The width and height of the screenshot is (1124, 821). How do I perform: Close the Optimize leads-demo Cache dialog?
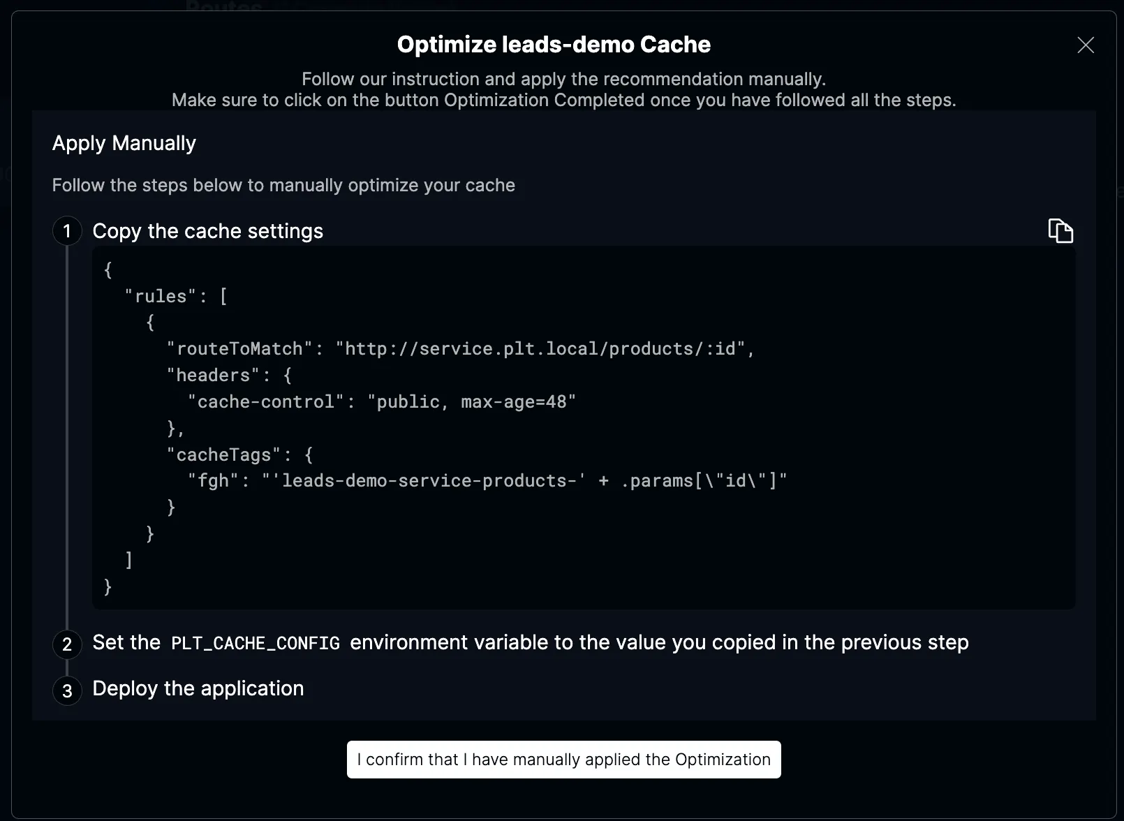[x=1085, y=45]
